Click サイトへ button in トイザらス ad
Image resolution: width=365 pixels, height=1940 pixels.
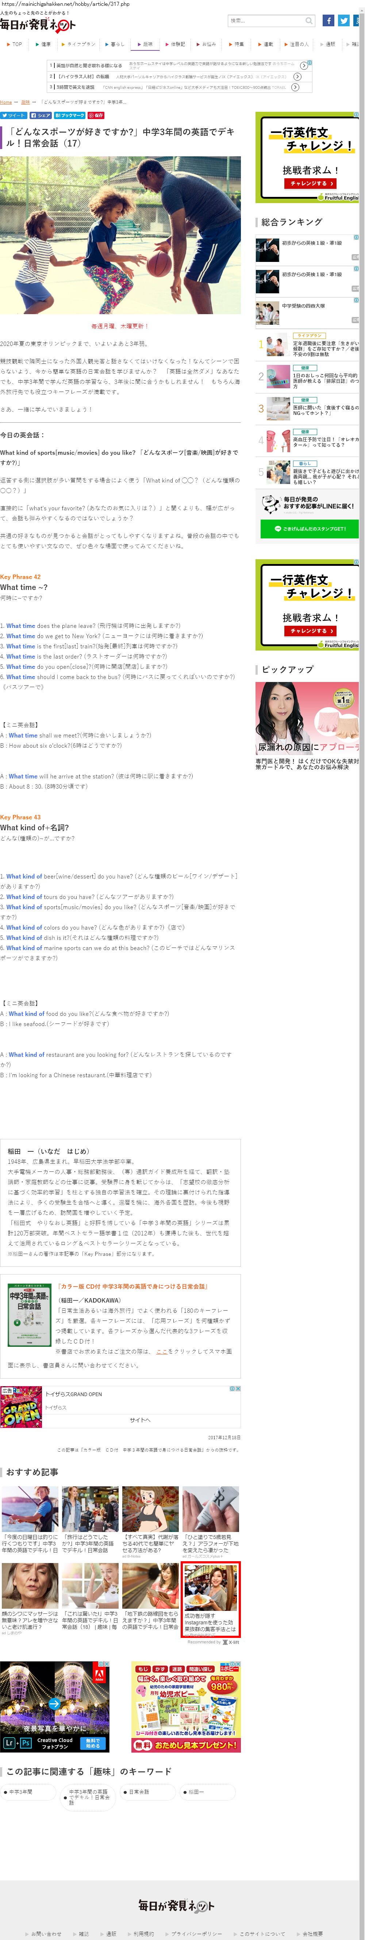(140, 1419)
